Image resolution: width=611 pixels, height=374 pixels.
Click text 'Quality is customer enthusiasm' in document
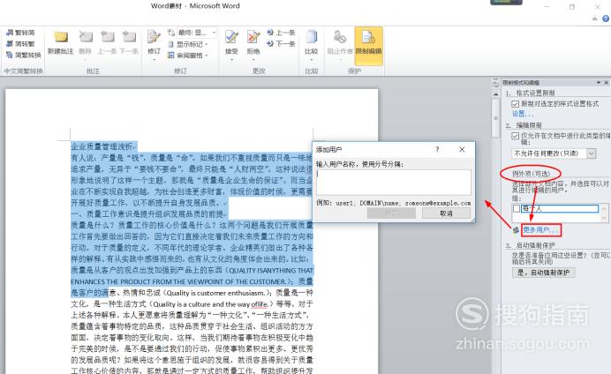[215, 293]
